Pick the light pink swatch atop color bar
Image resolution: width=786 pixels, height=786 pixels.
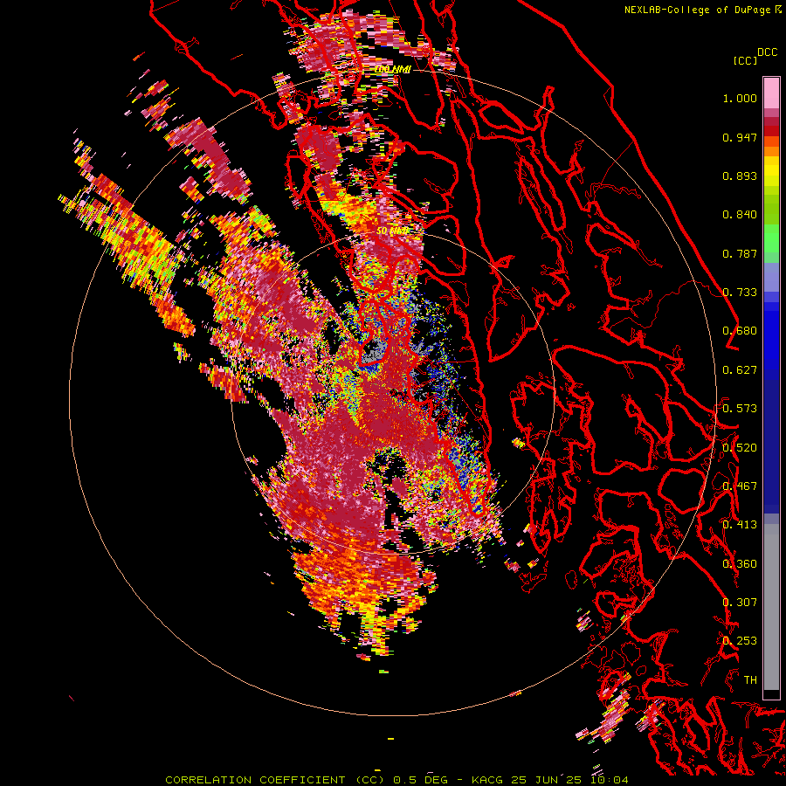coord(771,93)
